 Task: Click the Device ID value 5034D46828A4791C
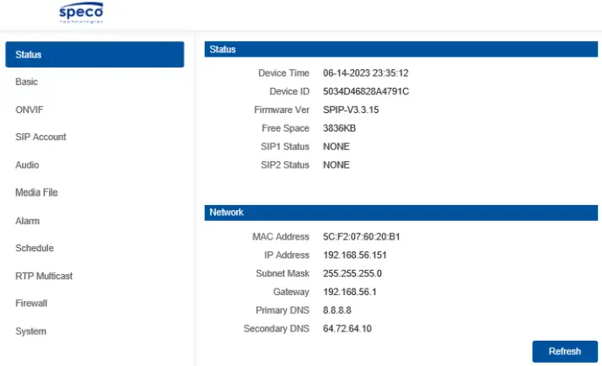point(366,91)
